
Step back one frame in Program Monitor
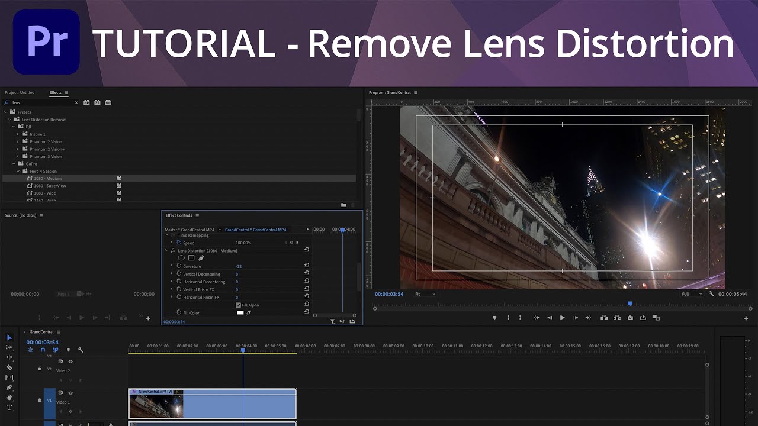[550, 318]
